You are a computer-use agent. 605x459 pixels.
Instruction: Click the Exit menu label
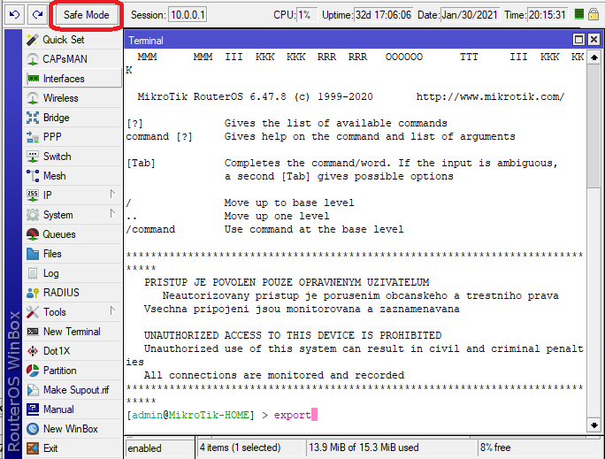(50, 448)
